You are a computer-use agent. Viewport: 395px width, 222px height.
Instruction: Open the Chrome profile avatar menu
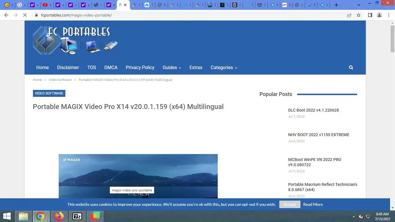379,15
